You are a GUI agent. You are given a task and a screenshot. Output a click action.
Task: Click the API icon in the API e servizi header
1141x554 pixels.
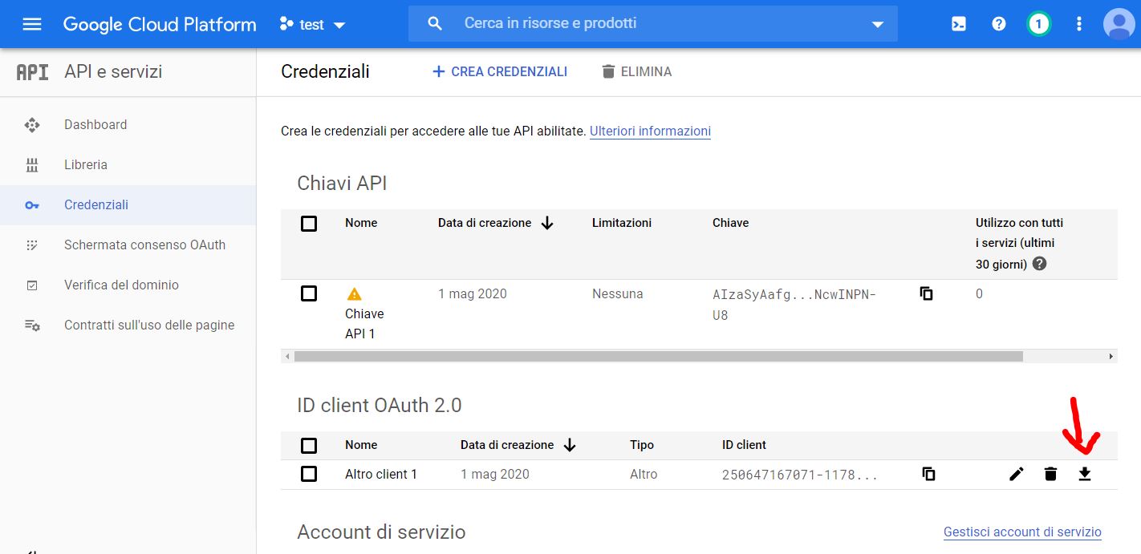click(x=32, y=72)
